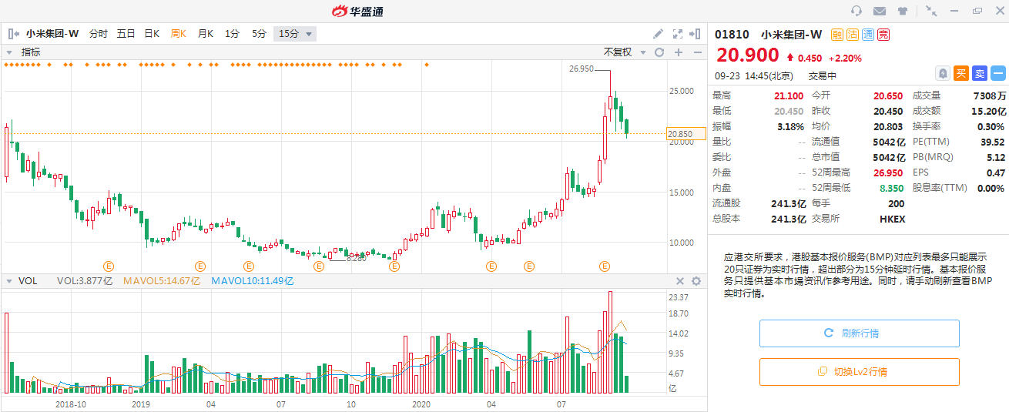Viewport: 1009px width, 412px height.
Task: Click the price alert bell icon
Action: 942,73
